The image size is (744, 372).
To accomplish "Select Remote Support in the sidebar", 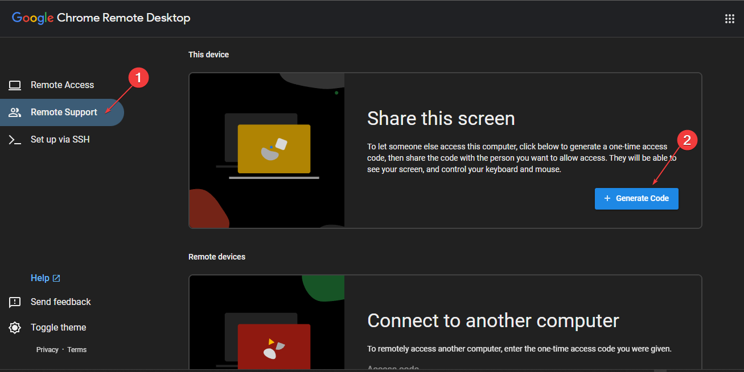I will [x=62, y=112].
